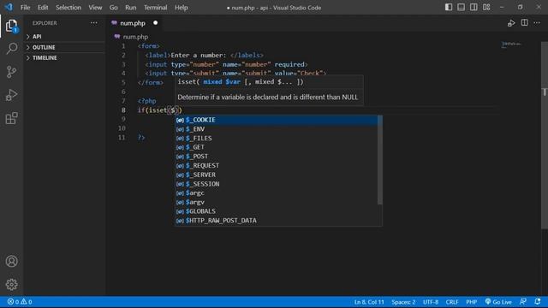Click the editor vertical scrollbar
This screenshot has width=548, height=308.
click(545, 135)
